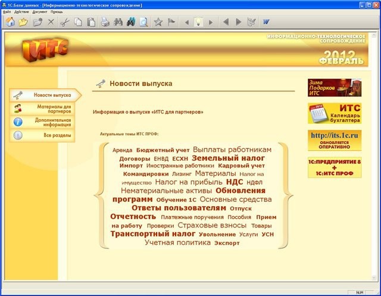Click the lightbulb toolbar icon

click(198, 22)
